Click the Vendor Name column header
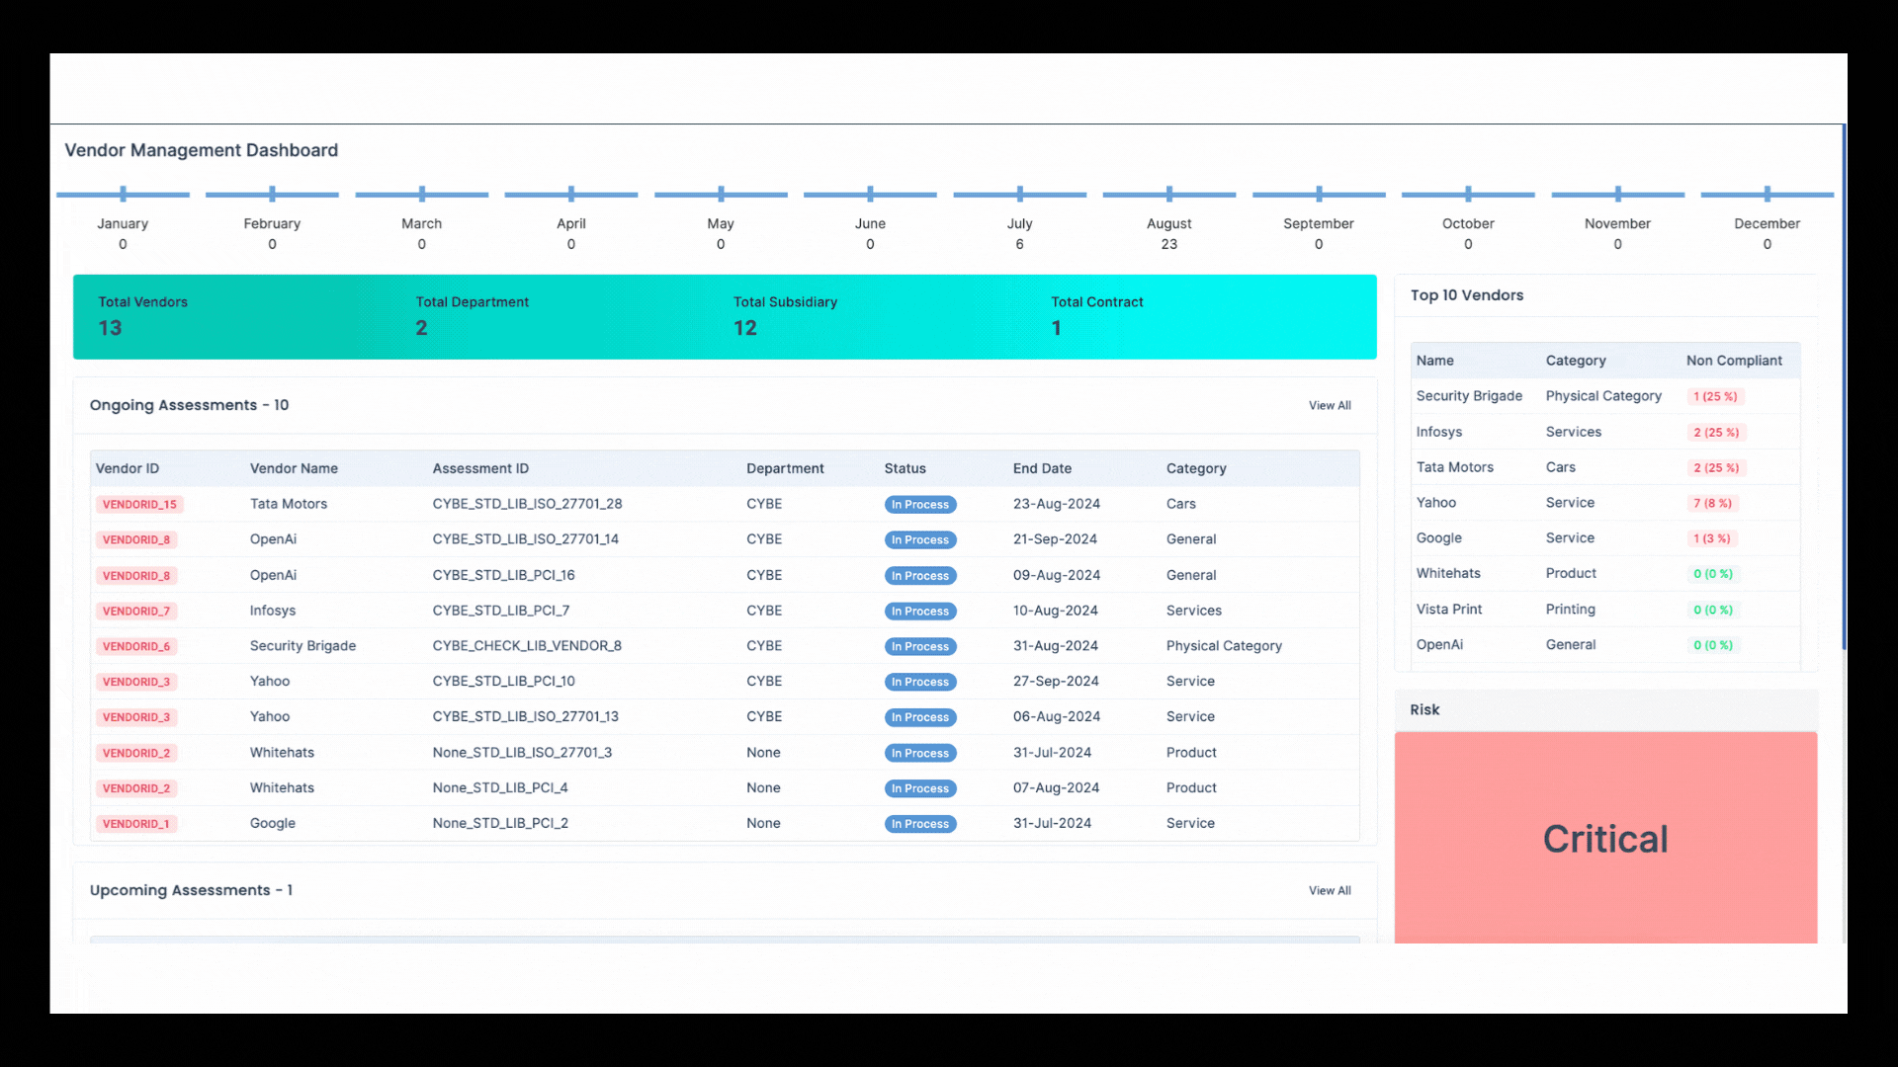Viewport: 1898px width, 1067px height. tap(294, 469)
